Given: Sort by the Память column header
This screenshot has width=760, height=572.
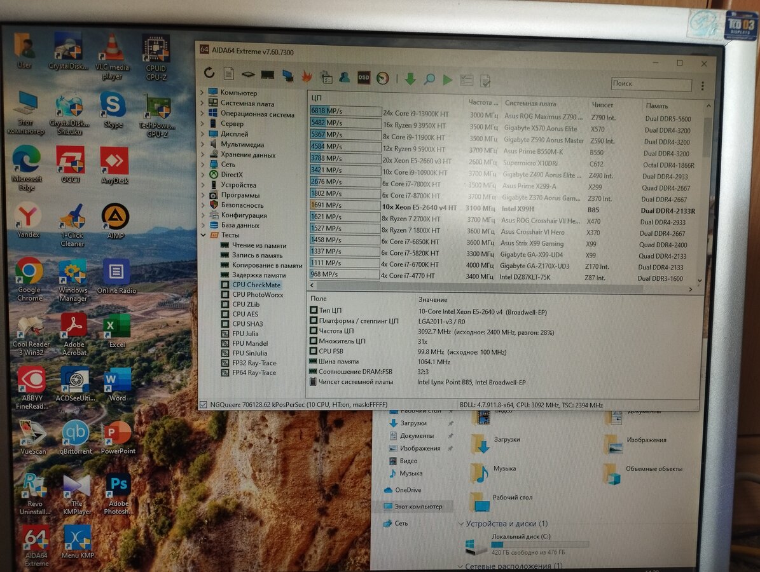Looking at the screenshot, I should click(x=657, y=106).
